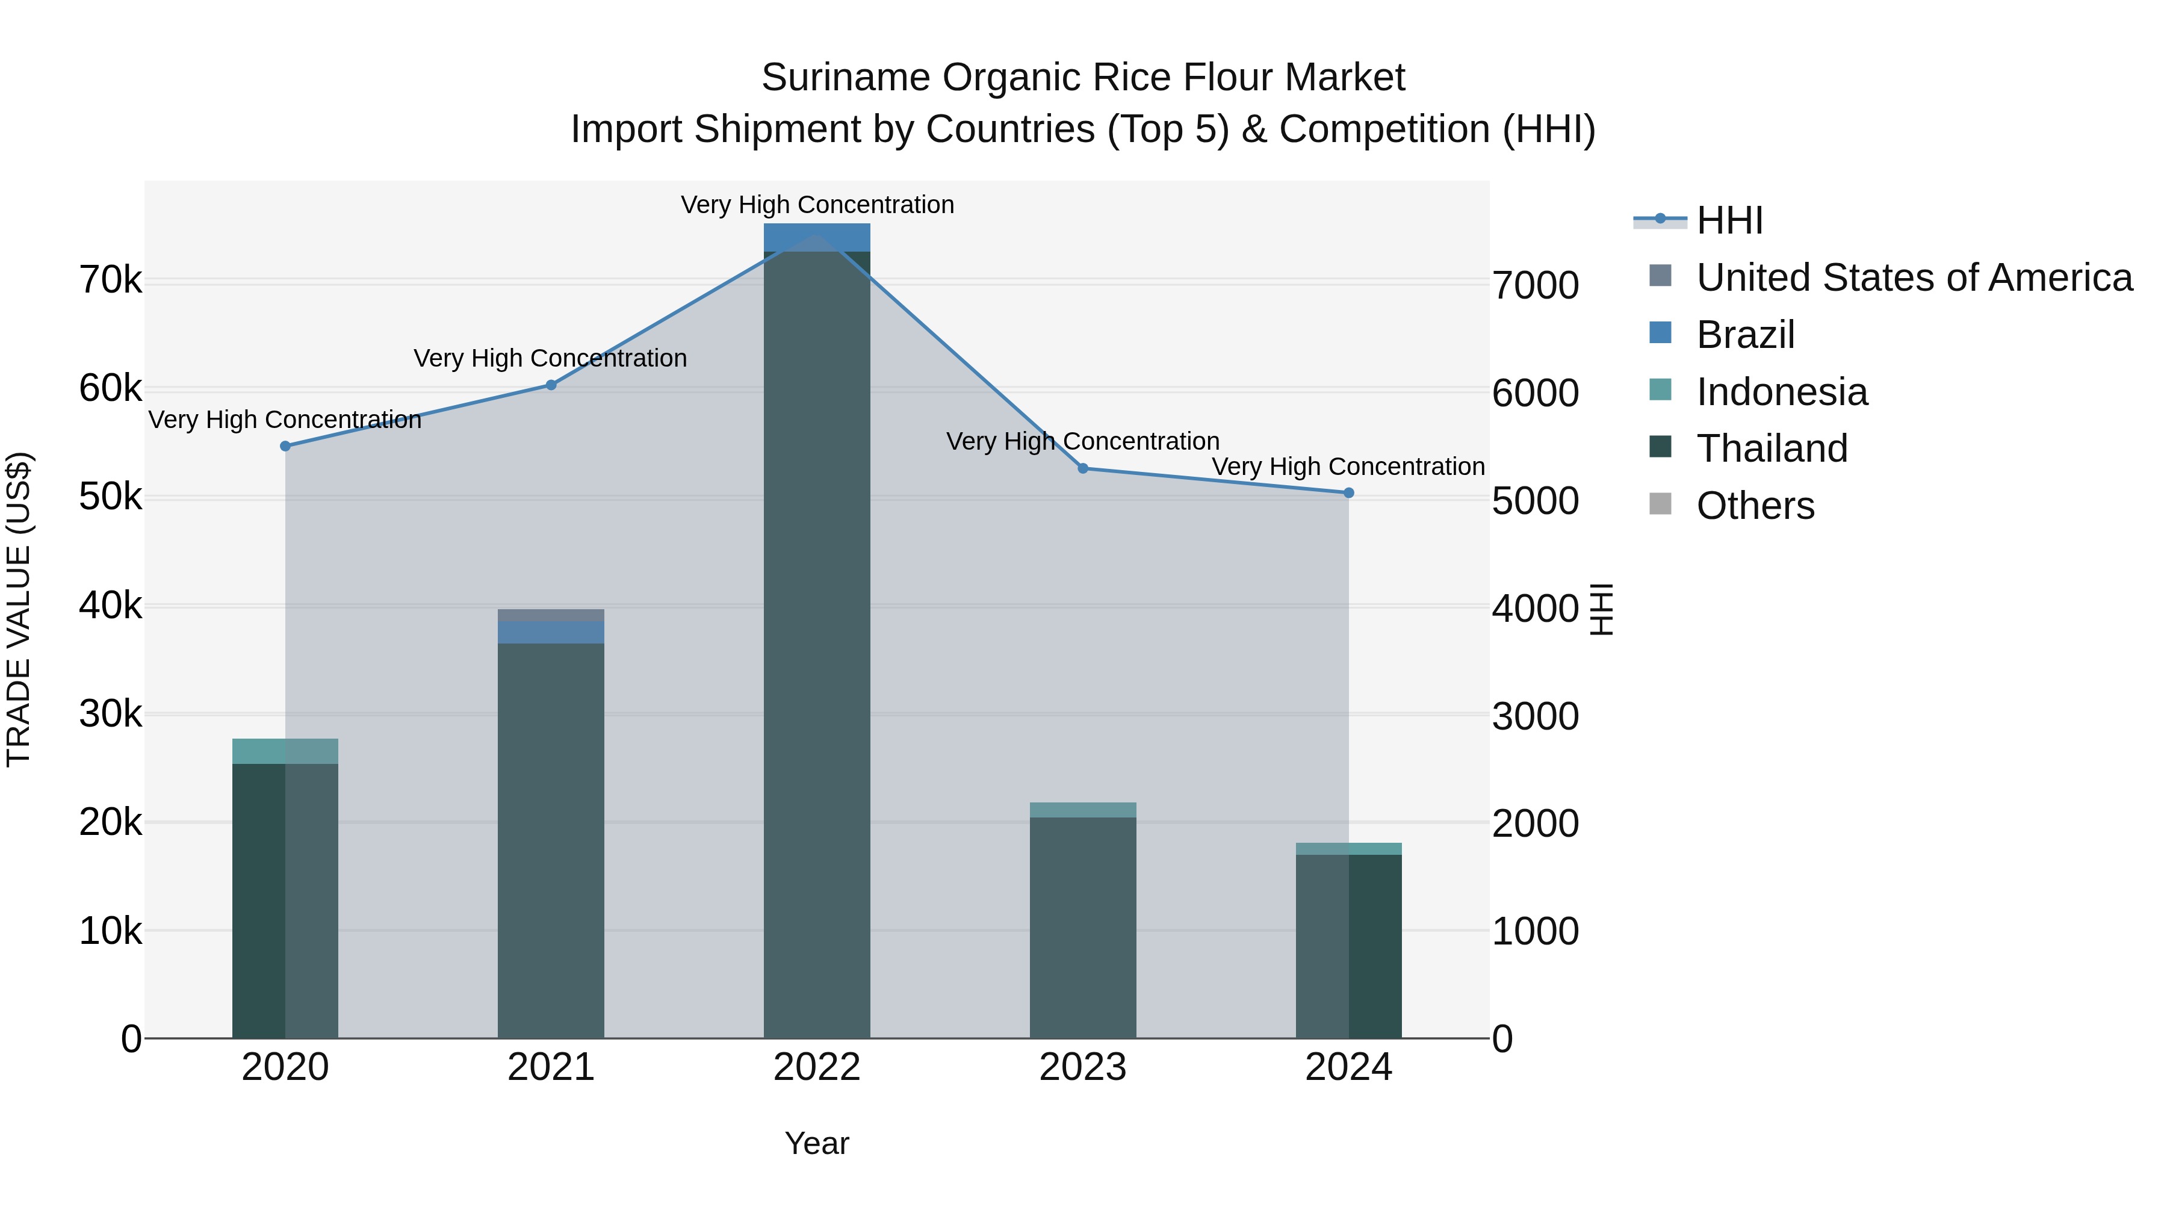The width and height of the screenshot is (2167, 1219).
Task: Click the Thailand dark green legend swatch
Action: [1661, 446]
